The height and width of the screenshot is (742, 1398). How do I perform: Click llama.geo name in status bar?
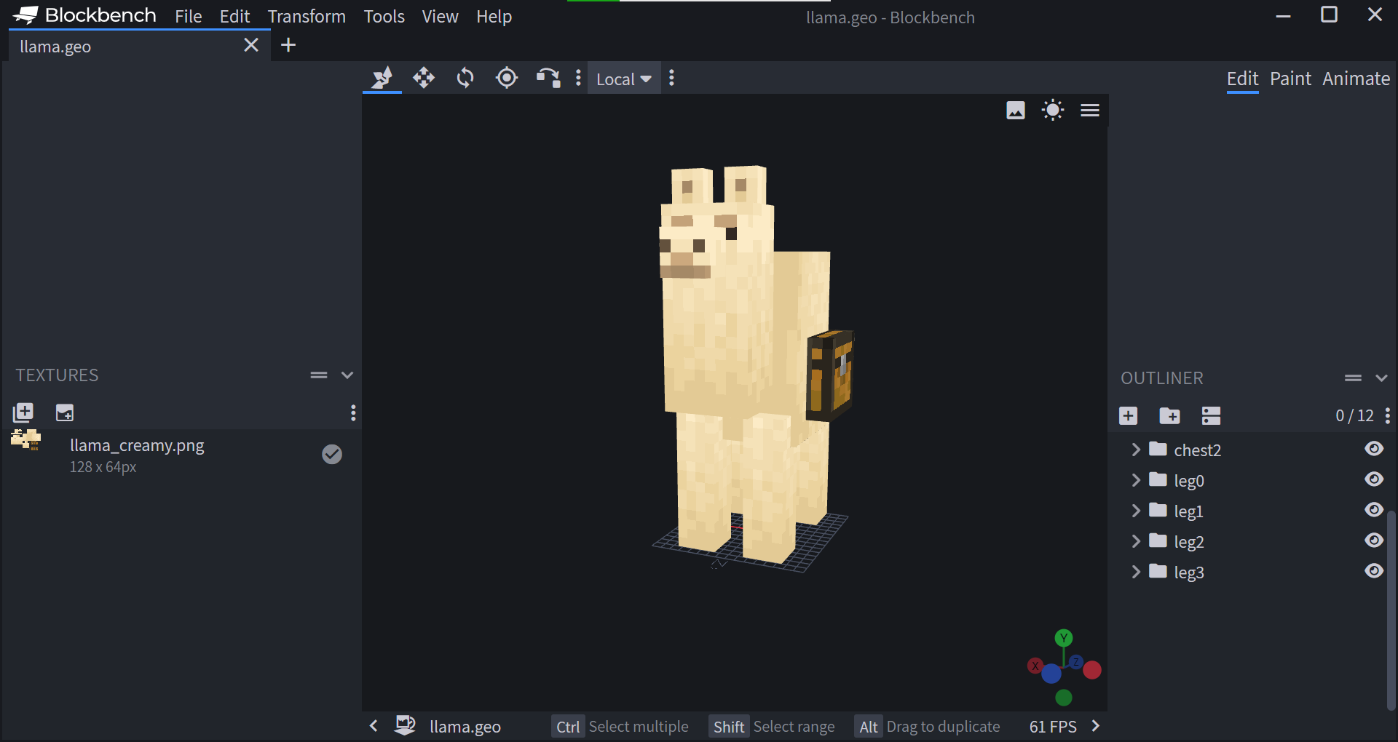point(465,727)
